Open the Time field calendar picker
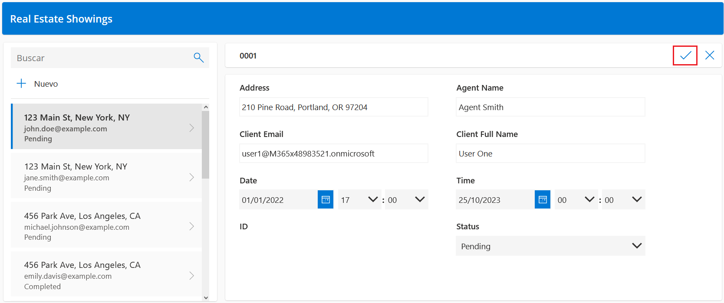Image resolution: width=724 pixels, height=303 pixels. pyautogui.click(x=543, y=200)
